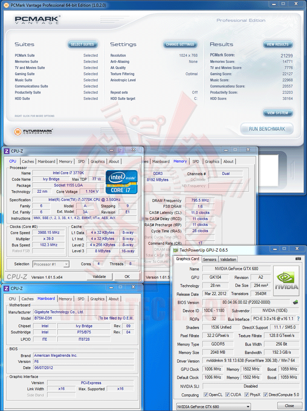Viewport: 307px width, 411px height.
Task: Switch to Sensors tab in GPU-Z
Action: [x=210, y=259]
